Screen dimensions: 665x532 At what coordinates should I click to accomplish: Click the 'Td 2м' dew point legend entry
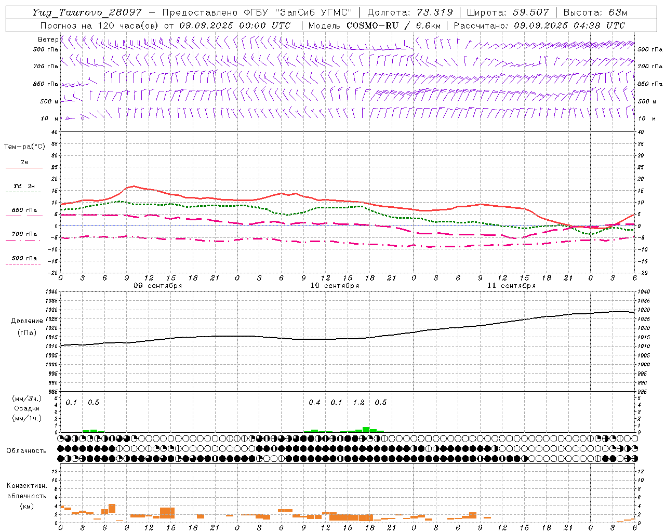(24, 186)
